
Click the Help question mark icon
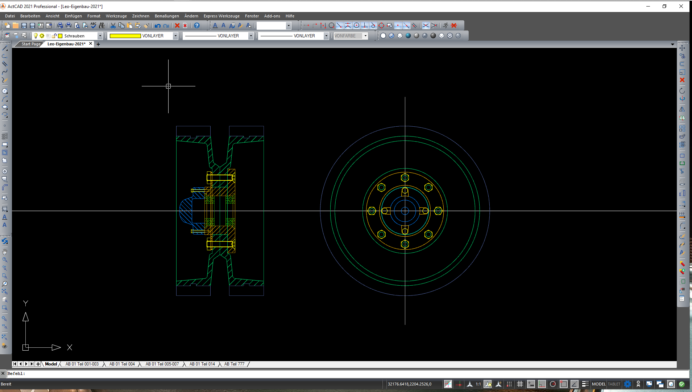(x=197, y=25)
